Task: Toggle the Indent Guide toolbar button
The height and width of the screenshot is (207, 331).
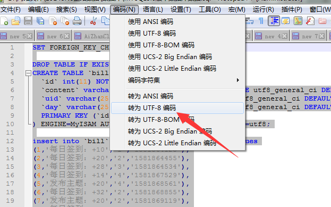Action: click(x=274, y=21)
